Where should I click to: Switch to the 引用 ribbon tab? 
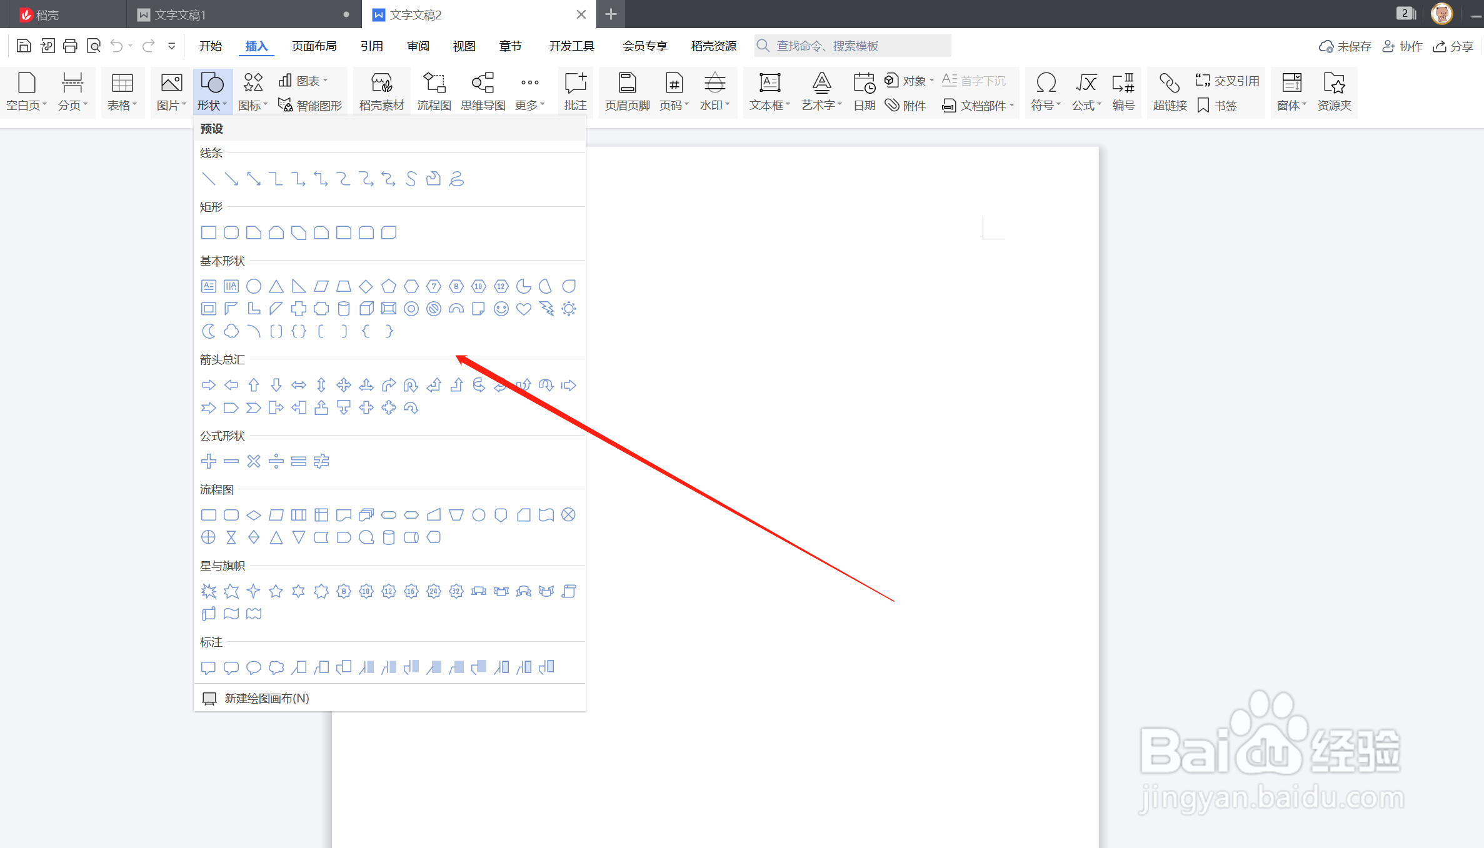[x=371, y=46]
